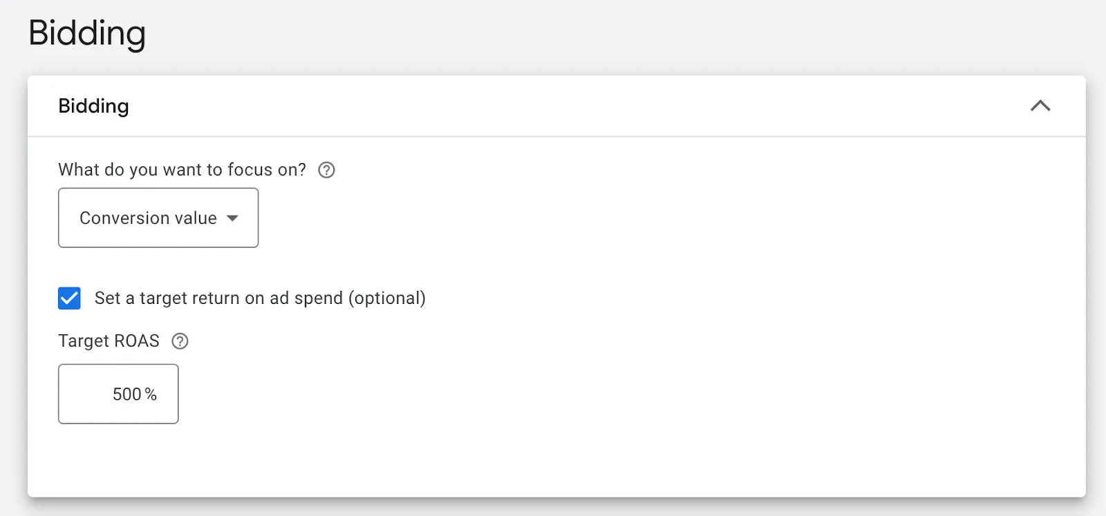Click the Target ROAS label

coord(108,341)
